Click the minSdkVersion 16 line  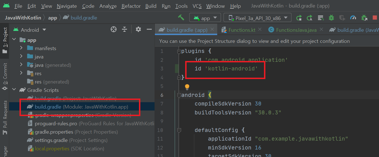coord(235,148)
